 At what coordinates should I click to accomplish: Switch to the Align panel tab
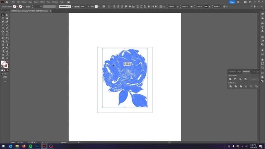[239, 72]
